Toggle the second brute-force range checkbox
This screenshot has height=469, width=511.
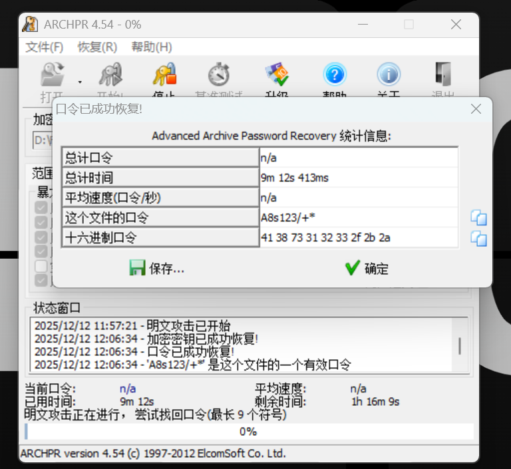click(x=41, y=222)
